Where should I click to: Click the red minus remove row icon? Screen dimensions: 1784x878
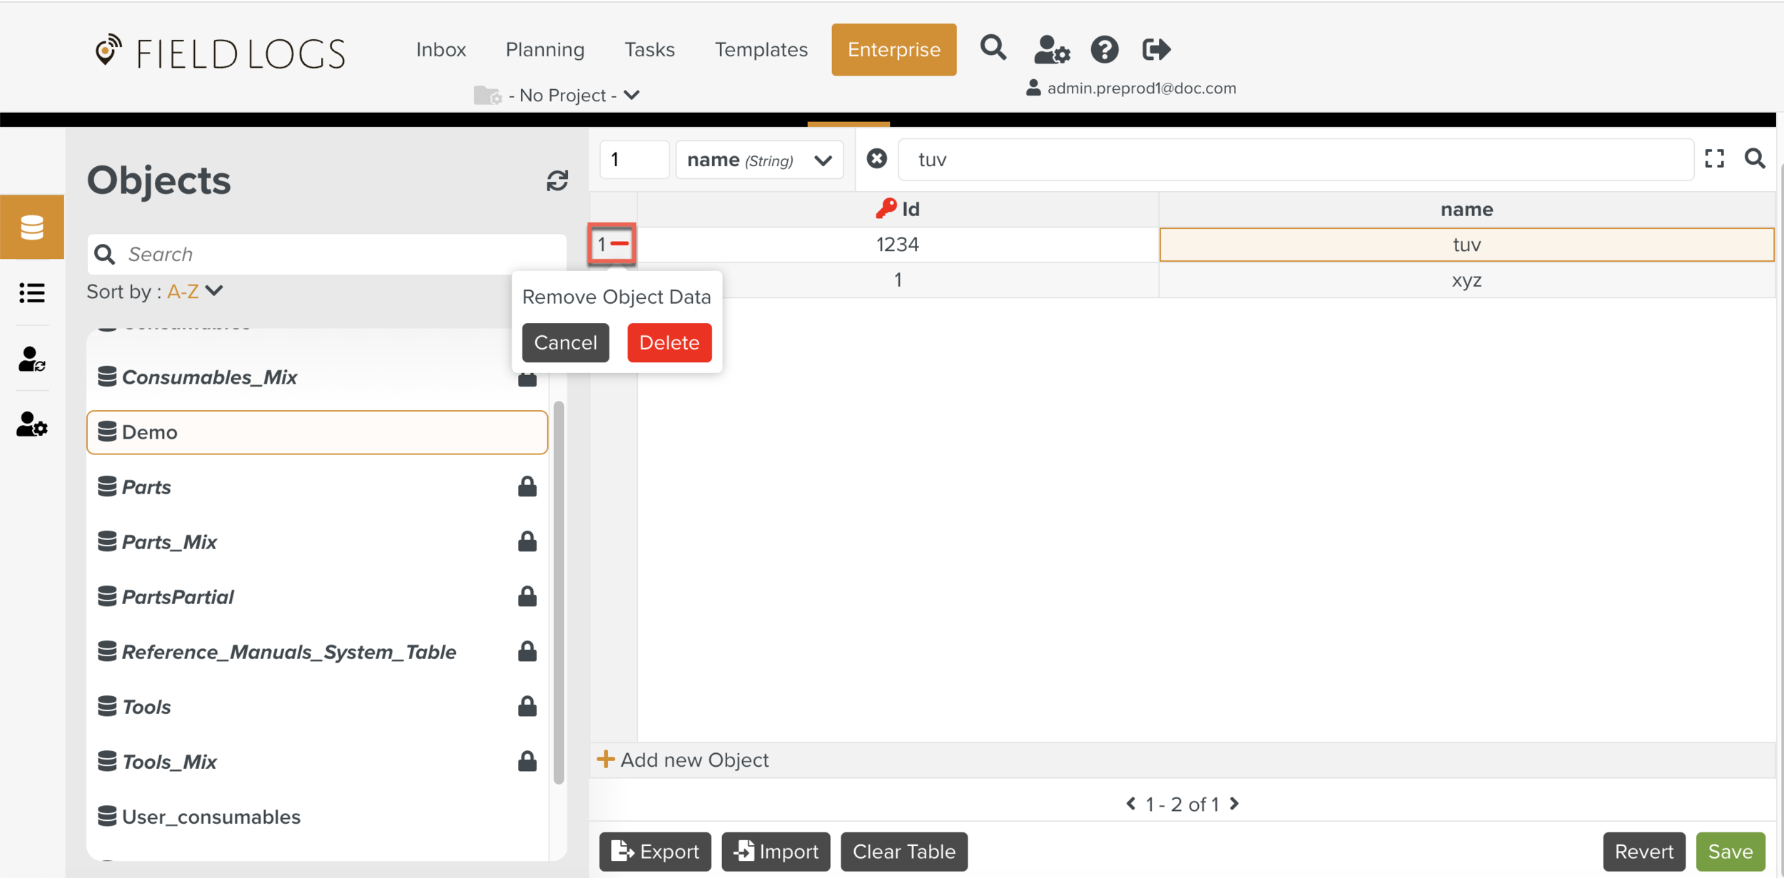619,244
